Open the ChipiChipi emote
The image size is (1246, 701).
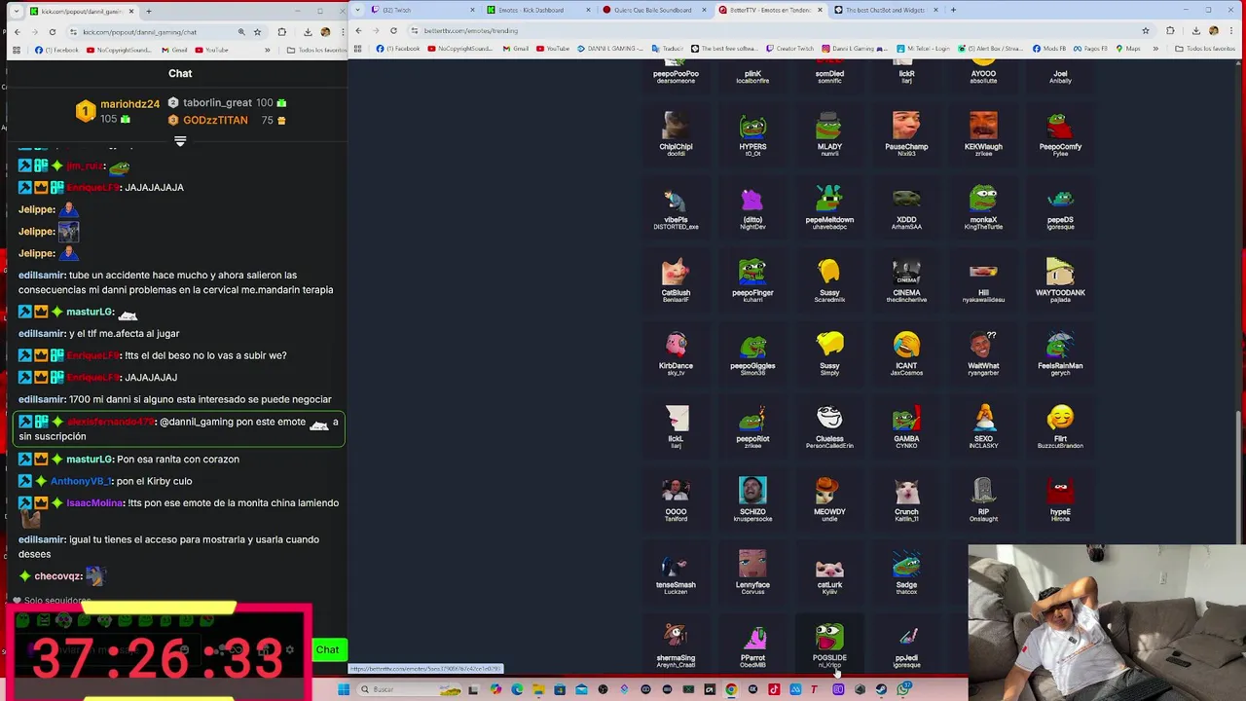[x=676, y=134]
